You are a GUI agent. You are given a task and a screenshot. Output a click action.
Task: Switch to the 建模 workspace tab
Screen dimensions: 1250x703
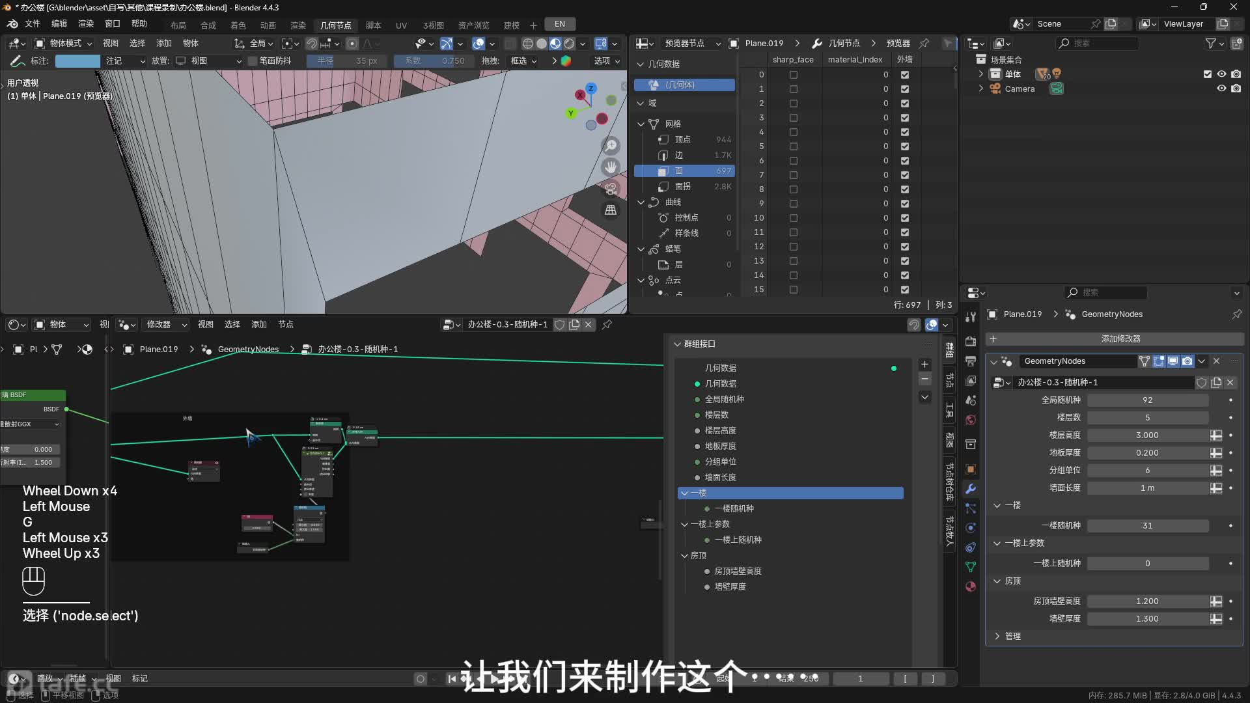point(512,25)
